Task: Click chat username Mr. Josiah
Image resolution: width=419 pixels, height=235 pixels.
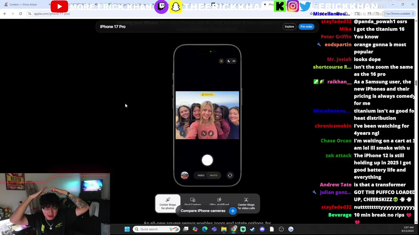Action: [339, 59]
